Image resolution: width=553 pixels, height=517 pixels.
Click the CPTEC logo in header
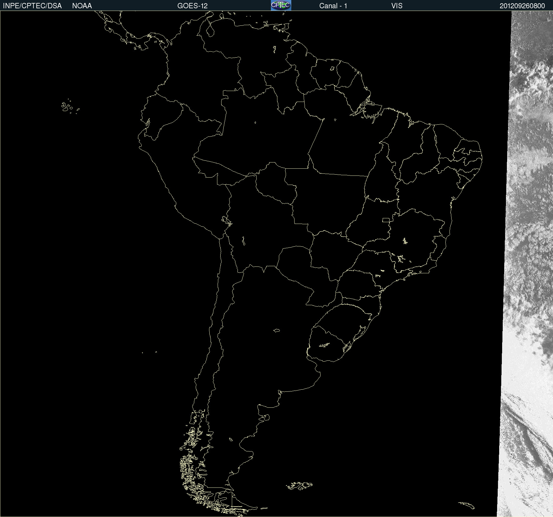coord(281,5)
